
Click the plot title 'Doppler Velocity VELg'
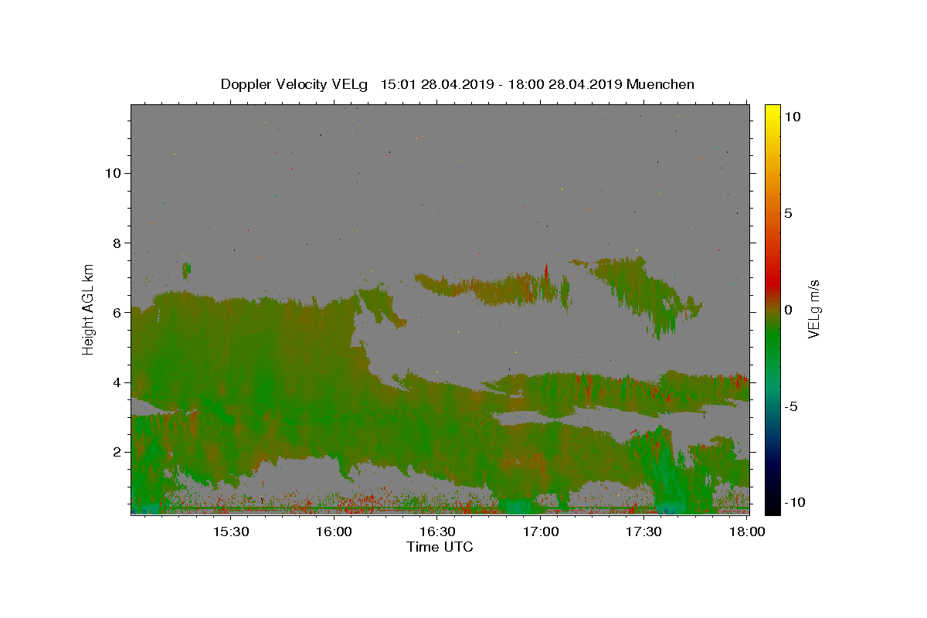click(x=294, y=84)
